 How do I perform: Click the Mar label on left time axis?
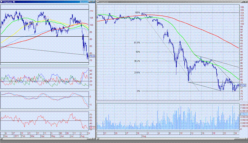pos(32,136)
